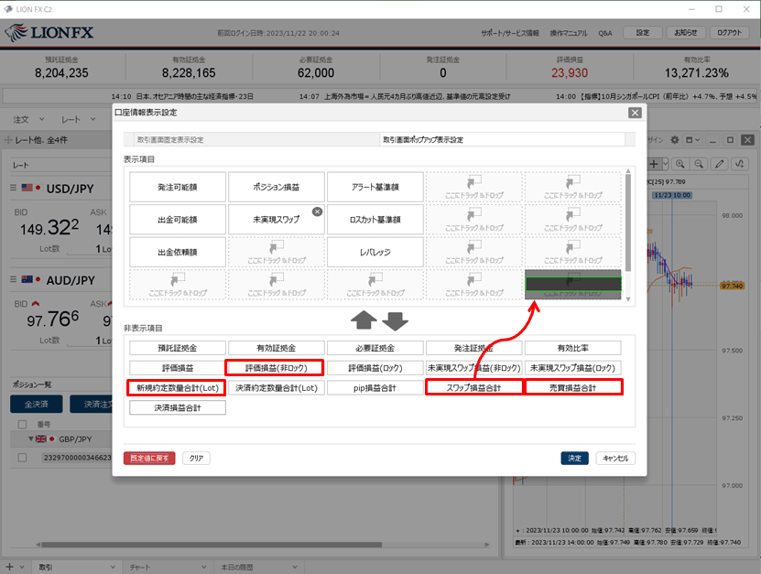This screenshot has height=574, width=761.
Task: Click キャンセル to dismiss the dialog
Action: 615,458
